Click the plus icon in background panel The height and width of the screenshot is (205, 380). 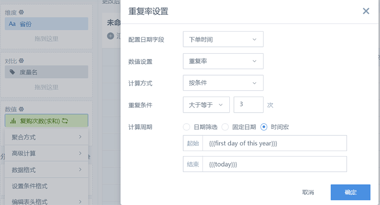point(111,36)
